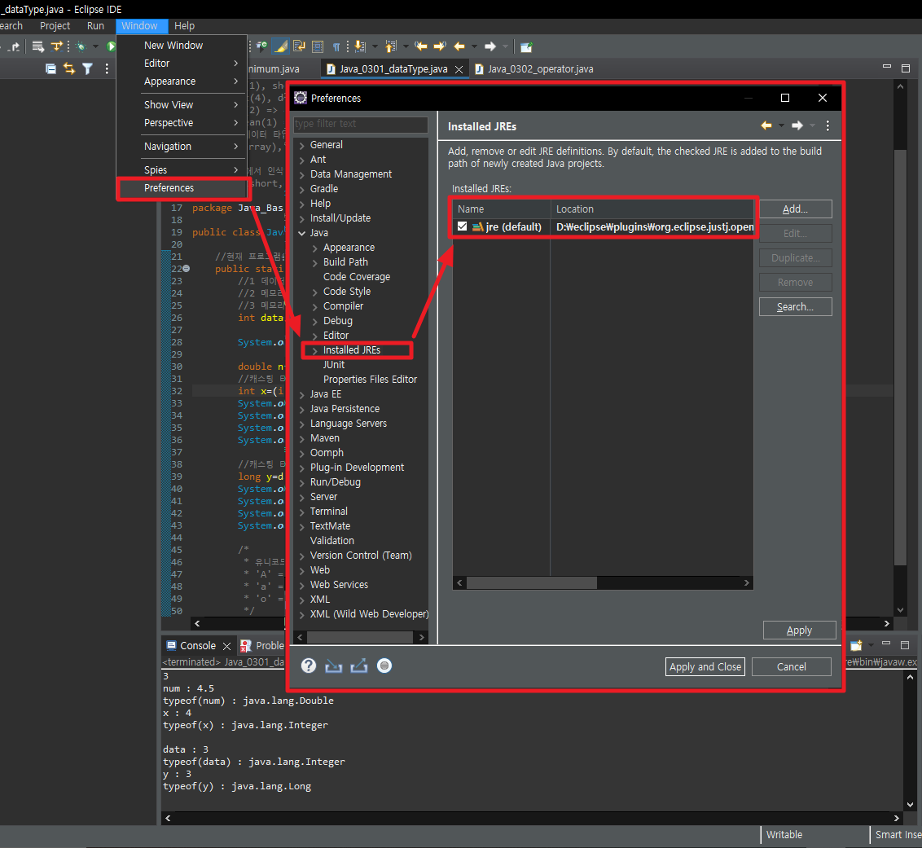The image size is (922, 848).
Task: Click the D:\eclipse plugins location cell
Action: tap(652, 227)
